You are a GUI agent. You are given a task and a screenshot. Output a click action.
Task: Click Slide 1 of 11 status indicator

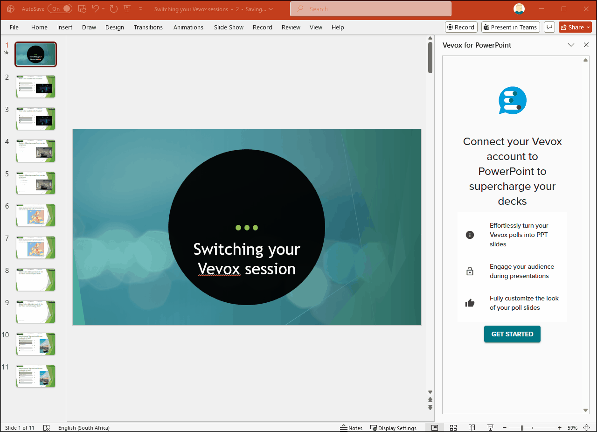20,428
